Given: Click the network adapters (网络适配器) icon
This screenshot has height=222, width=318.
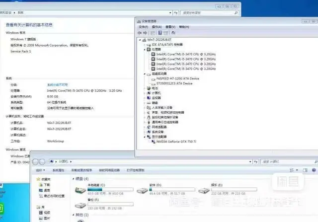Looking at the screenshot, I should click(x=149, y=127).
